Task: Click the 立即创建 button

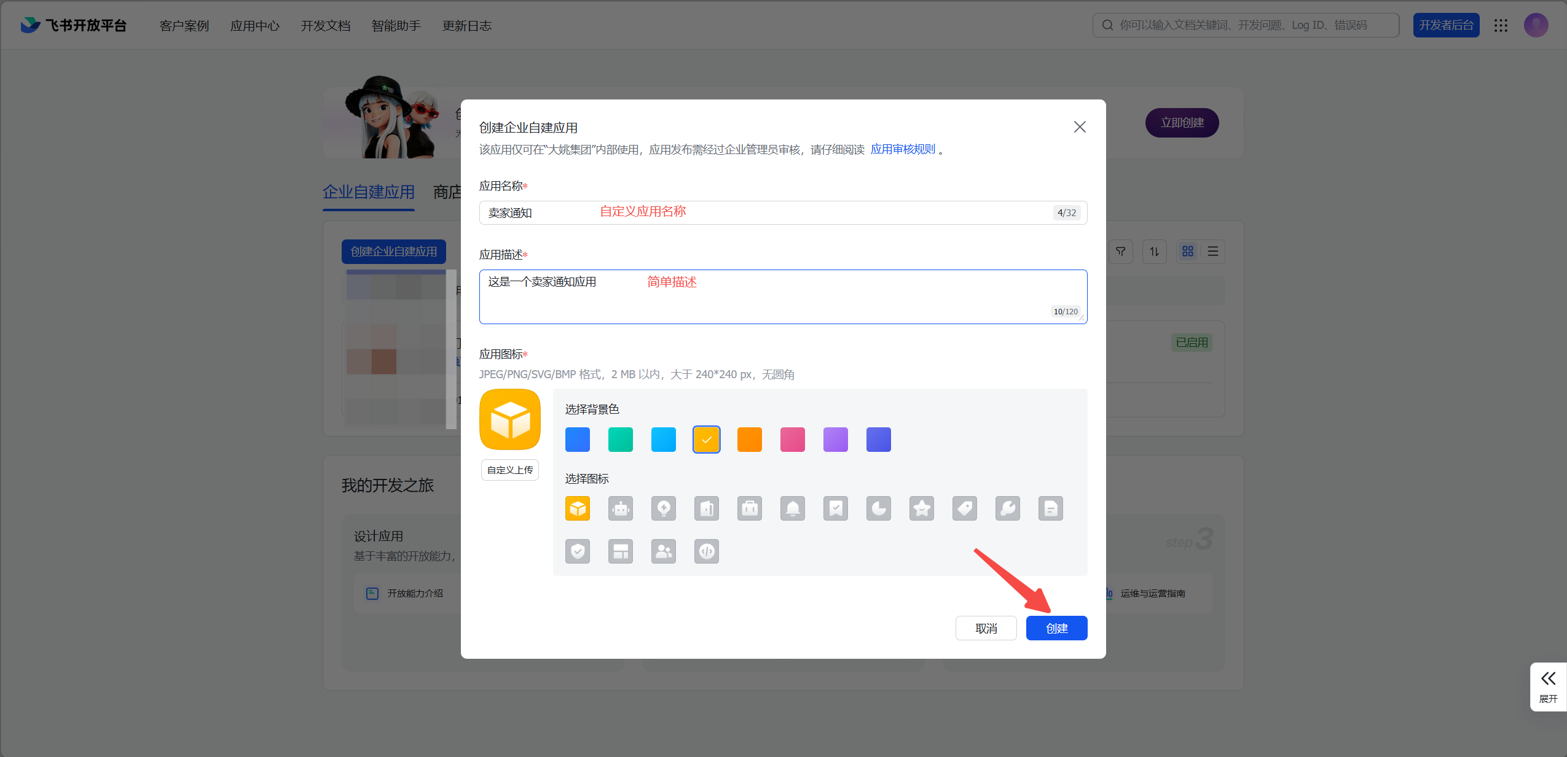Action: click(x=1182, y=123)
